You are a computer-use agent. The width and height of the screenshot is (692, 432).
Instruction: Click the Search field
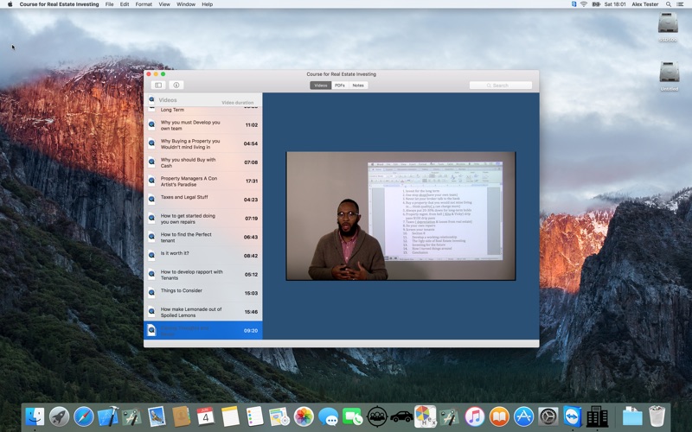(501, 86)
